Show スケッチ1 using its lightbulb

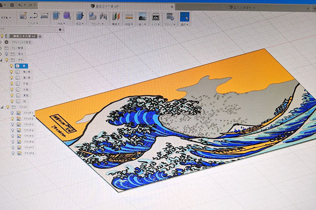[x=12, y=113]
